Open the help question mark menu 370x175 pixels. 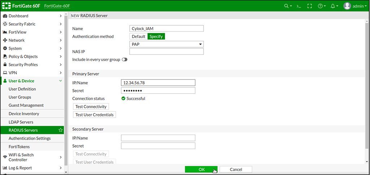point(320,6)
